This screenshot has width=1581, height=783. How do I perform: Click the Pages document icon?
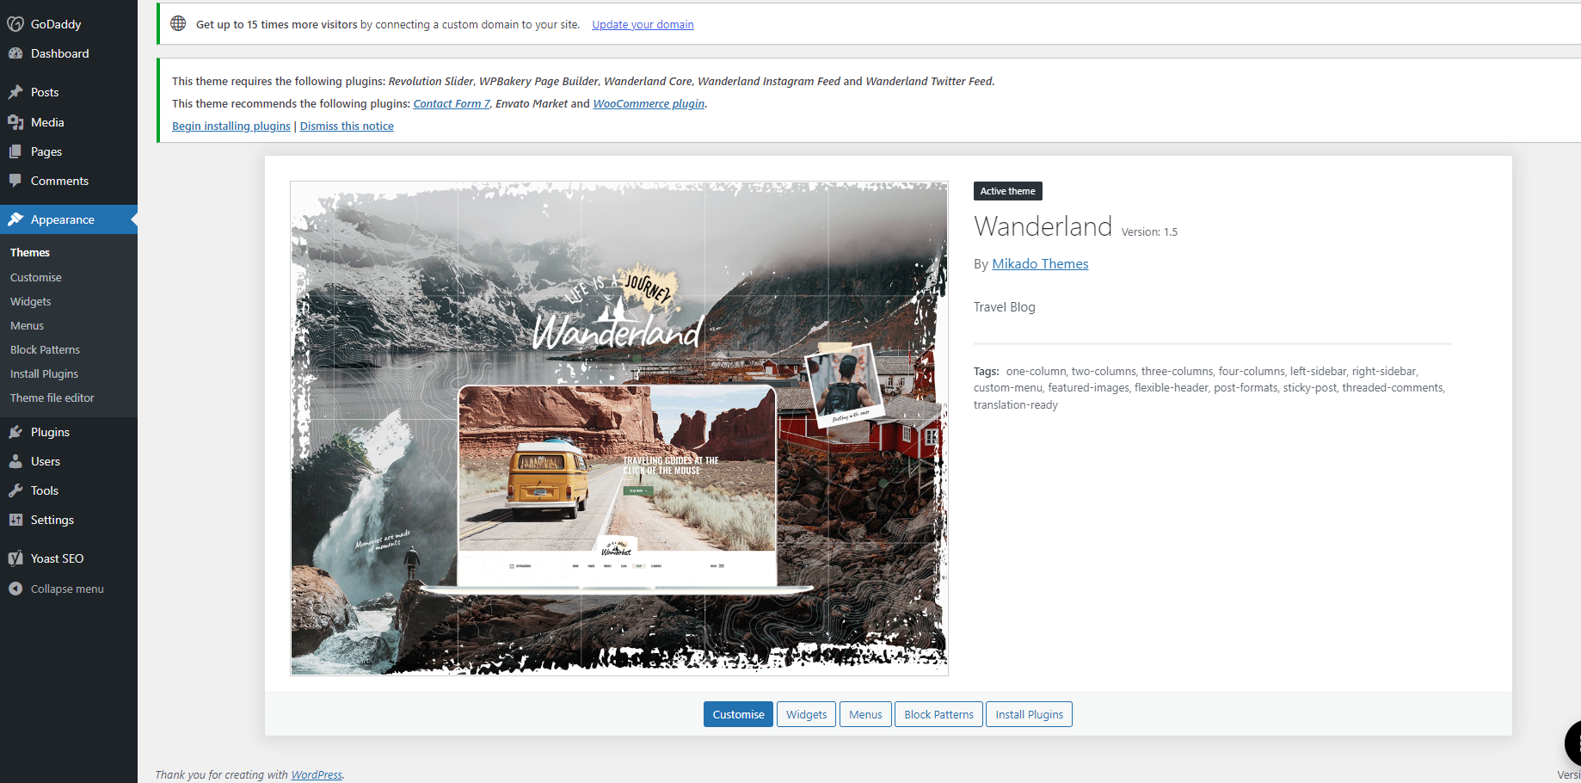click(15, 151)
